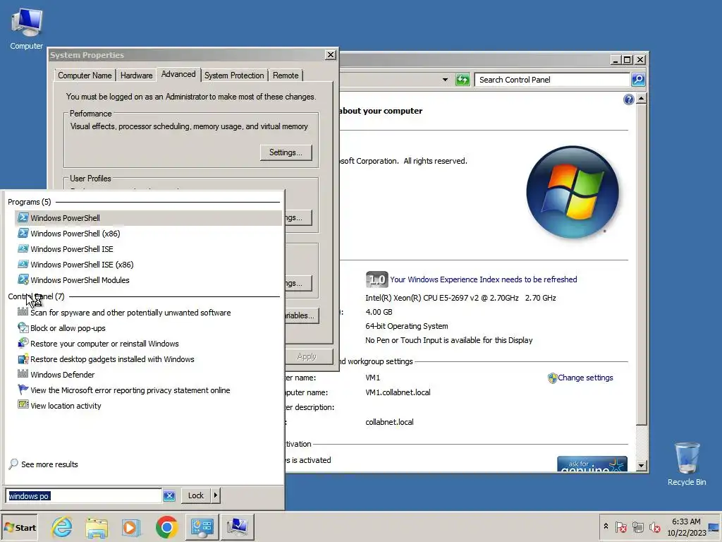Screen dimensions: 722x542
Task: Switch to the System Protection tab
Action: point(234,76)
